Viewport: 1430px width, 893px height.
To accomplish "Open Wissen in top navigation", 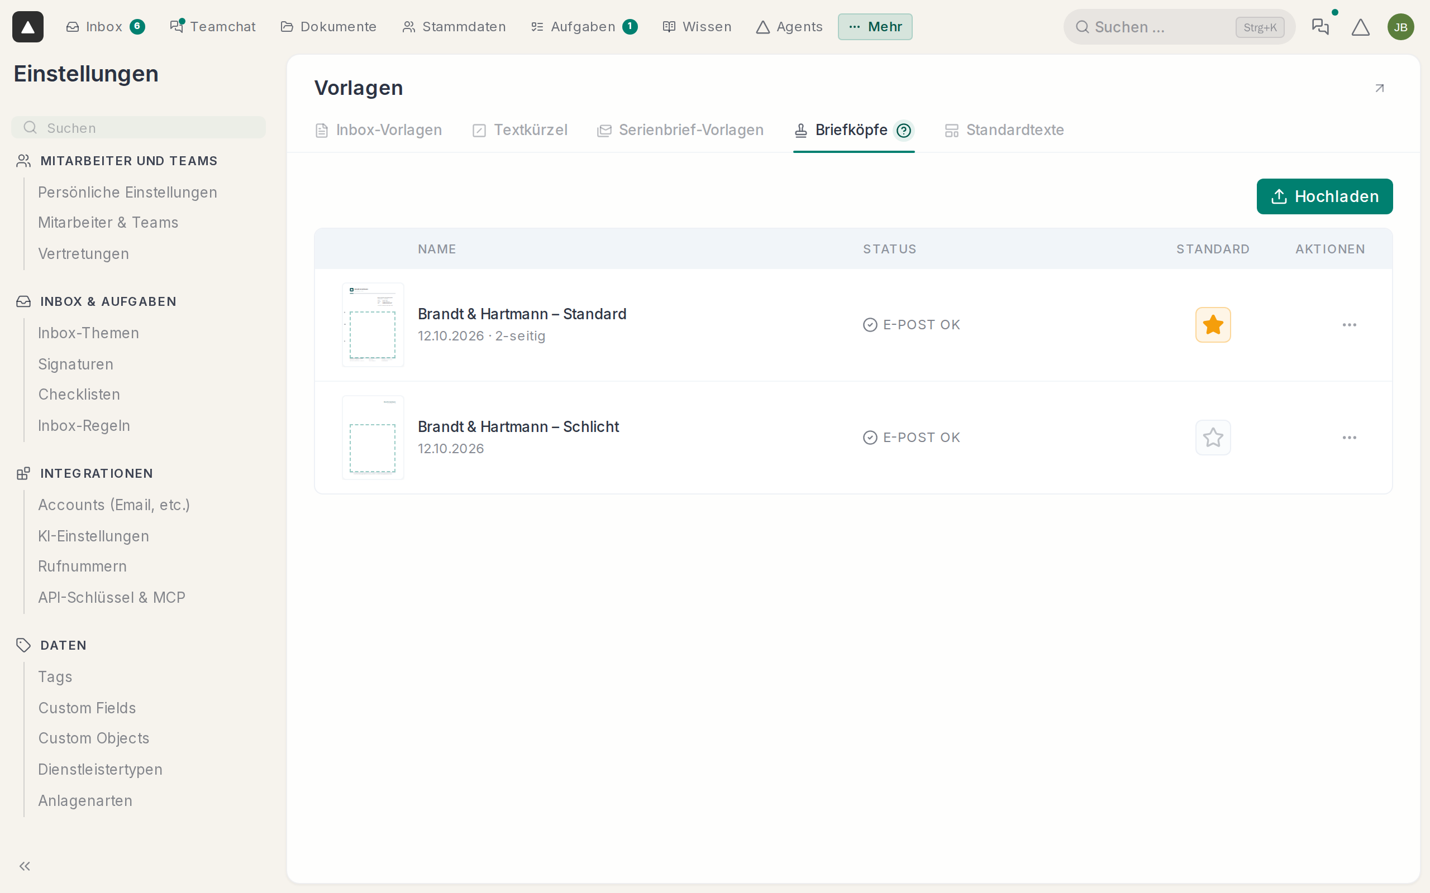I will 697,27.
